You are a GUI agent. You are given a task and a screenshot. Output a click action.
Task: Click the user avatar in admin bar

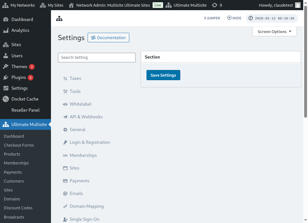point(298,5)
